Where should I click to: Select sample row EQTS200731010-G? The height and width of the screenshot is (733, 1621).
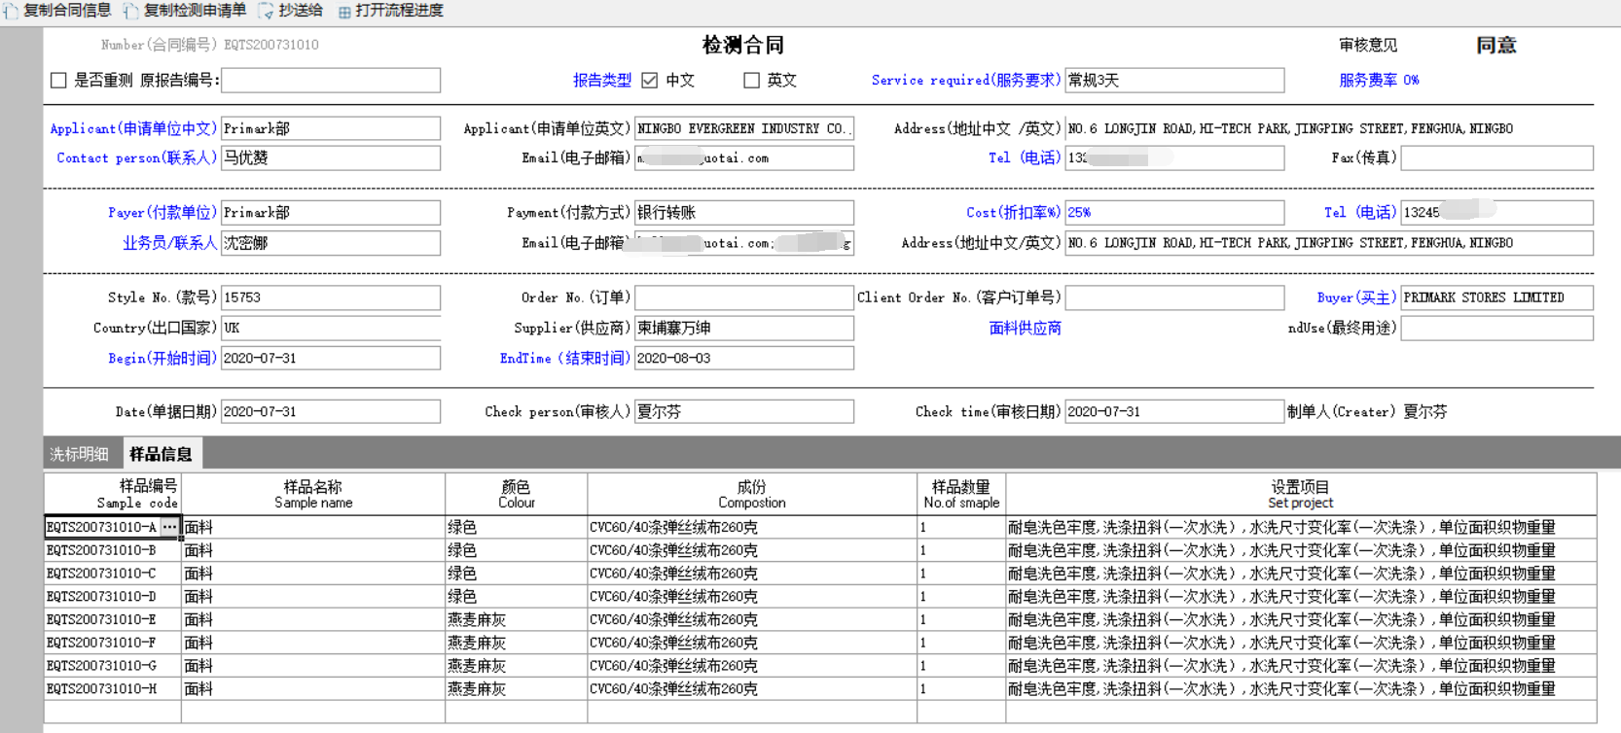[820, 666]
